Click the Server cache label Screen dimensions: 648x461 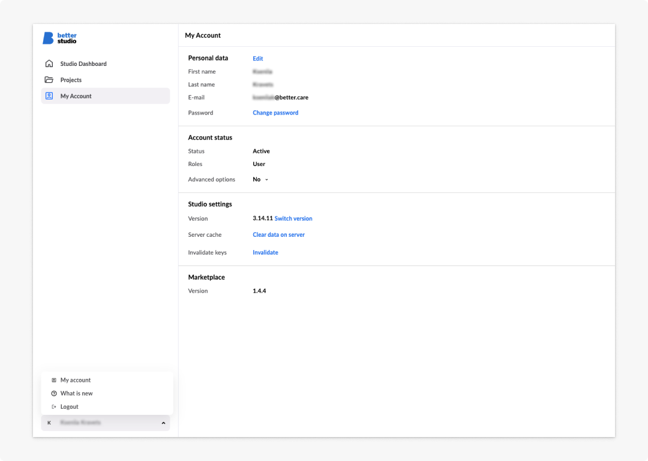click(205, 234)
